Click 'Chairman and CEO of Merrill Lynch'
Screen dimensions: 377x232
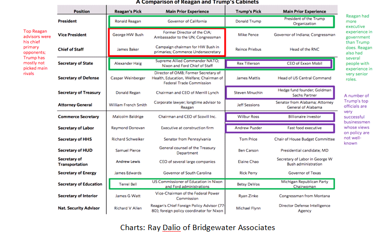point(187,93)
